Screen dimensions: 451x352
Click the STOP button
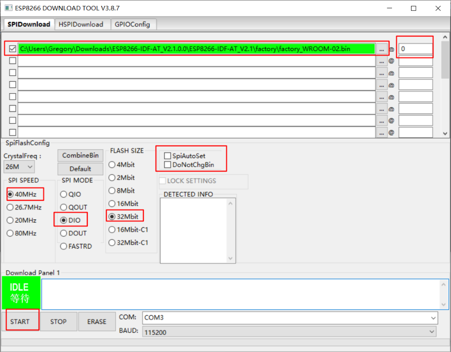point(59,321)
